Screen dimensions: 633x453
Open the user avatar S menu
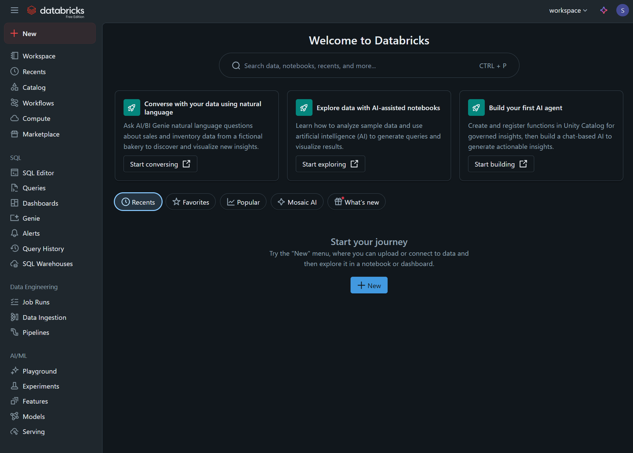coord(622,10)
